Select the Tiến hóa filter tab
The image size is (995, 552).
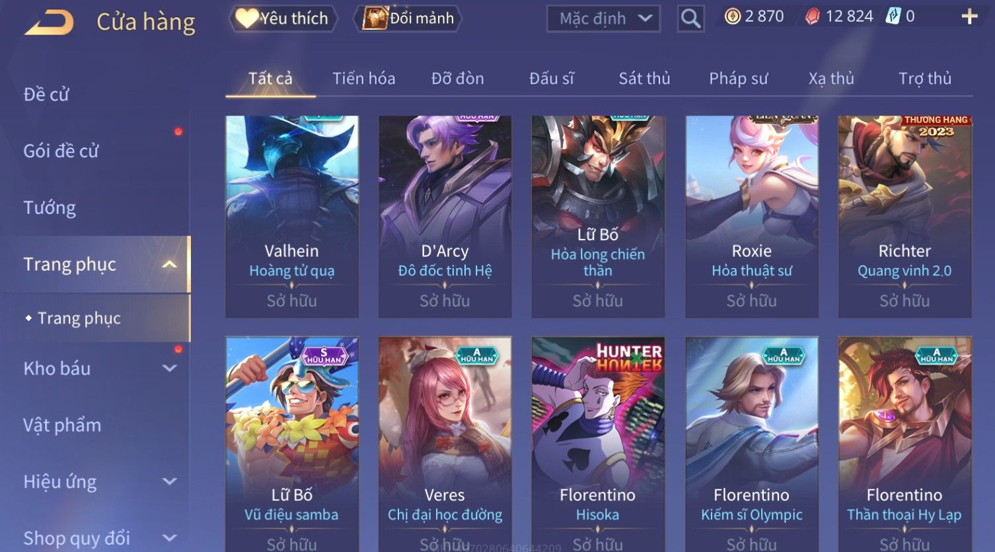(364, 79)
